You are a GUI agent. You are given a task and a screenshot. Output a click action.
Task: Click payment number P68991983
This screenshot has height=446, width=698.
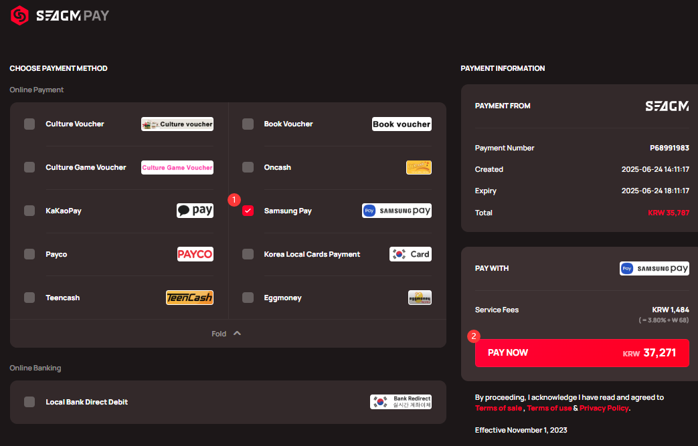click(669, 148)
